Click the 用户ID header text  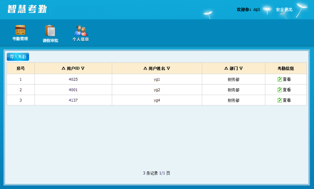73,68
